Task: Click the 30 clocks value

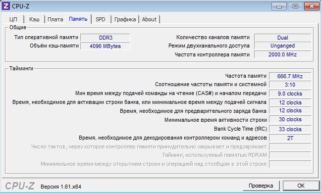Action: pyautogui.click(x=290, y=119)
